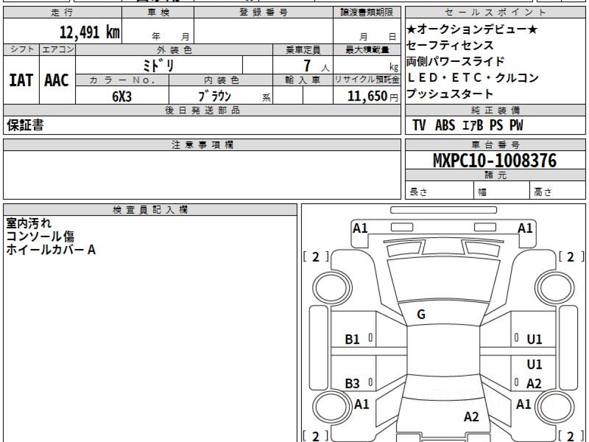Click the 保証書 entry under later-shipped parts
This screenshot has width=589, height=442.
click(25, 125)
